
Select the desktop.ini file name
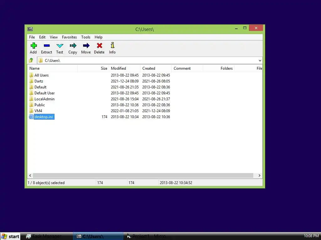[44, 117]
